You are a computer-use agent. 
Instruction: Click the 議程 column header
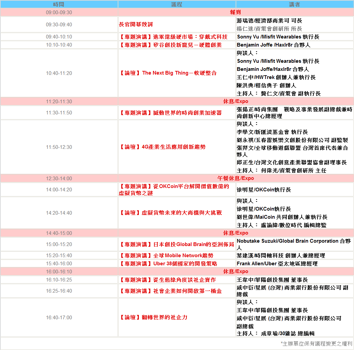(x=177, y=4)
